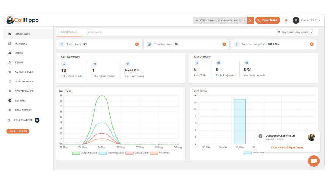Open Activity Feed in sidebar
This screenshot has height=184, width=328.
pos(24,72)
